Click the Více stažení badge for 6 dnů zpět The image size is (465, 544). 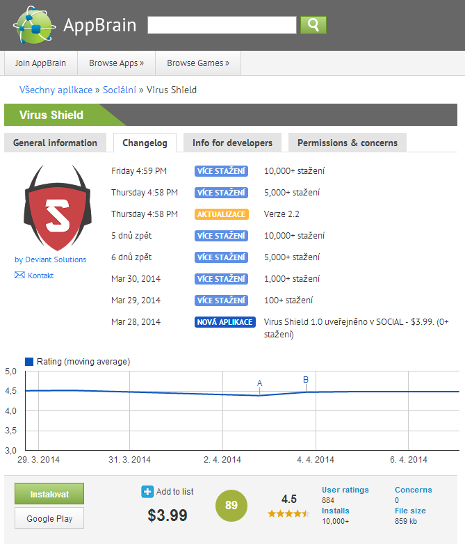(221, 257)
